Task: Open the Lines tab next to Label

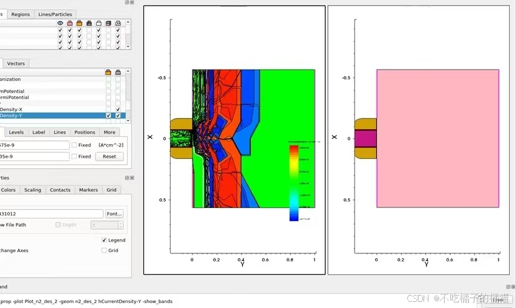Action: tap(60, 132)
